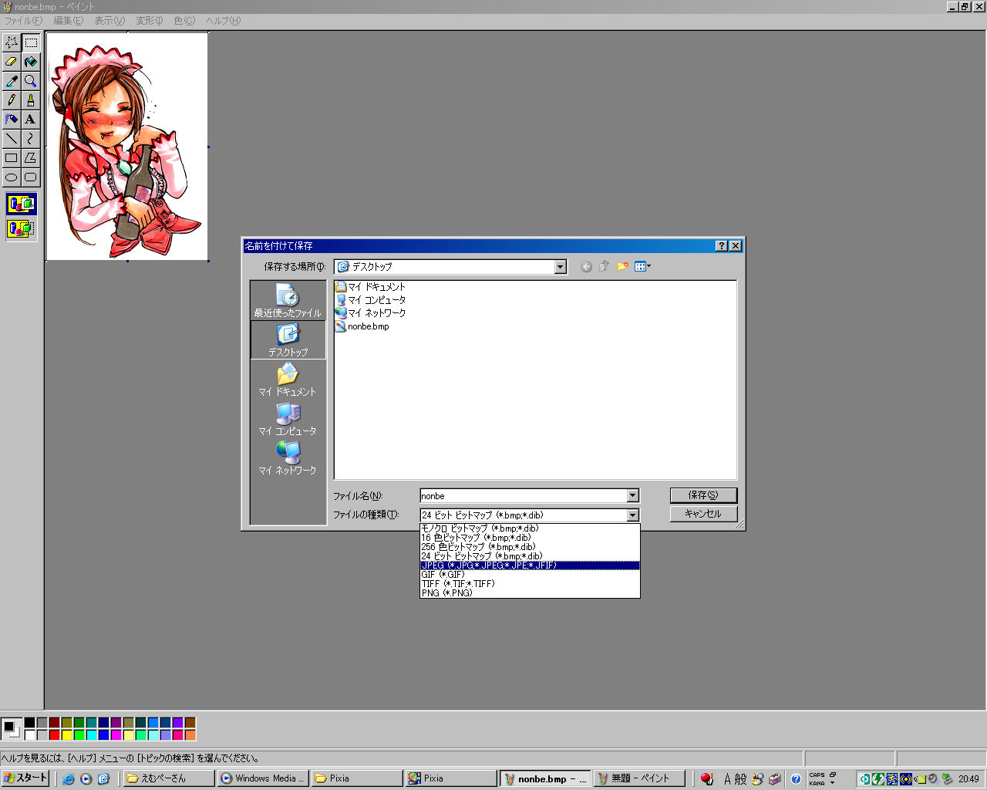Choose TIFF file type from list
Viewport: 987px width, 790px height.
pos(530,584)
